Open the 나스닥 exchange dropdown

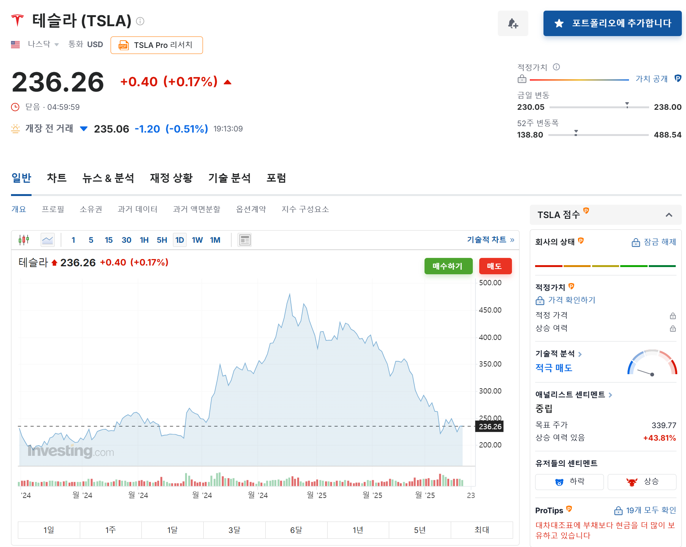(43, 44)
